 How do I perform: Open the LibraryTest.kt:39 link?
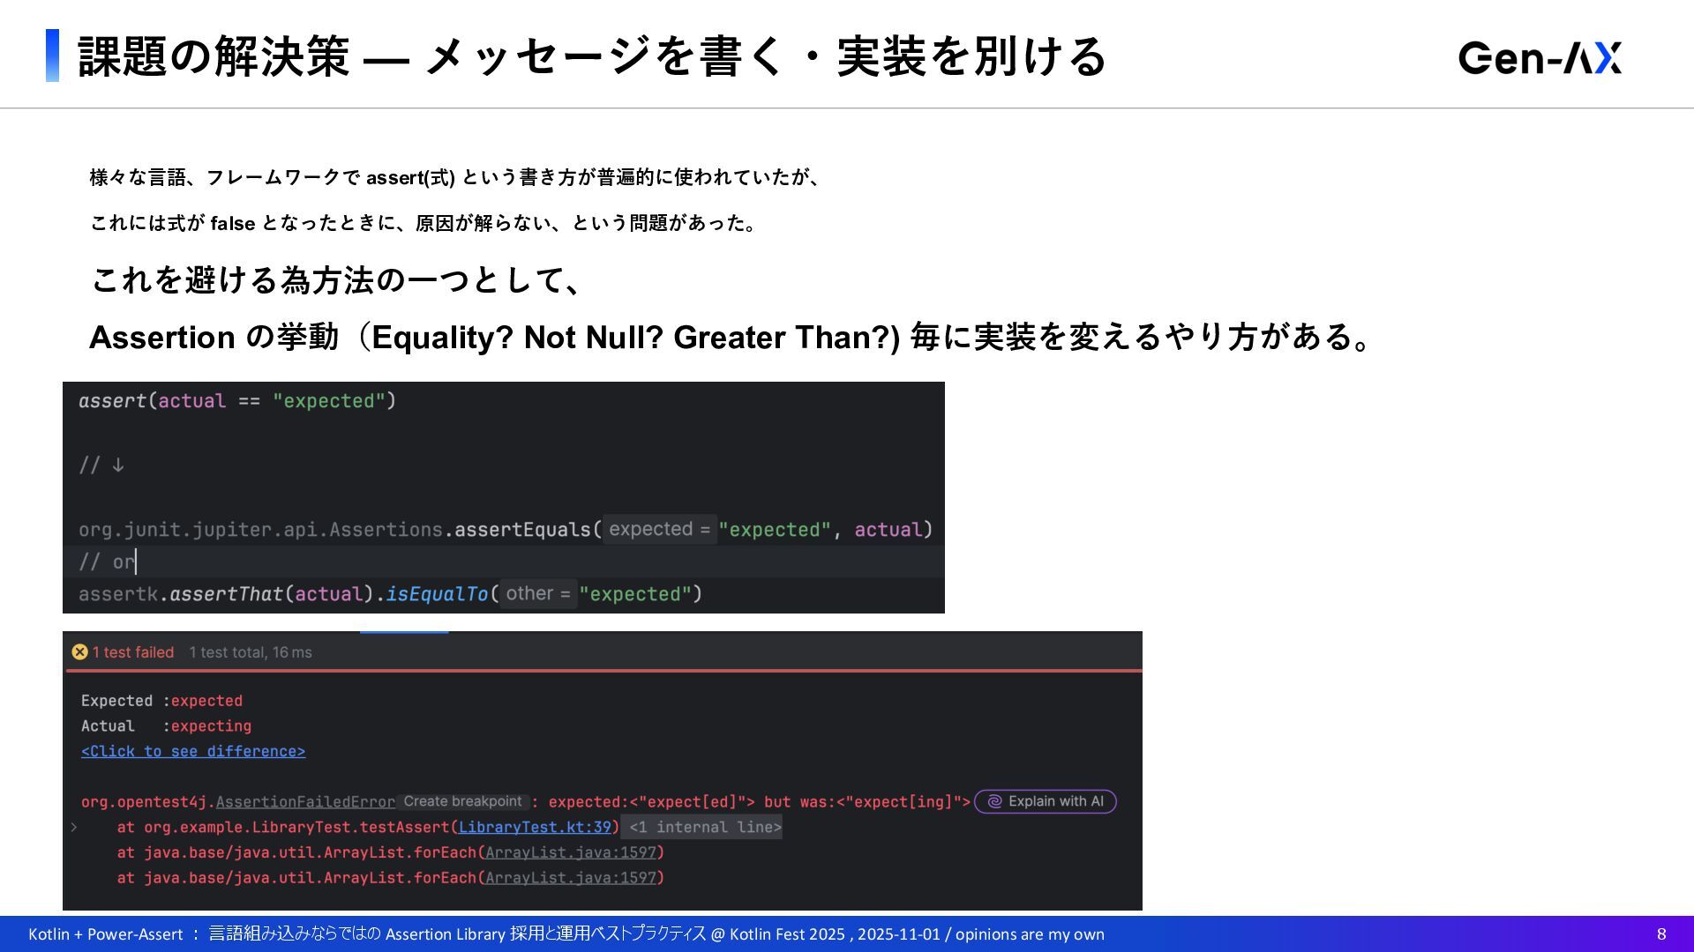(x=534, y=827)
